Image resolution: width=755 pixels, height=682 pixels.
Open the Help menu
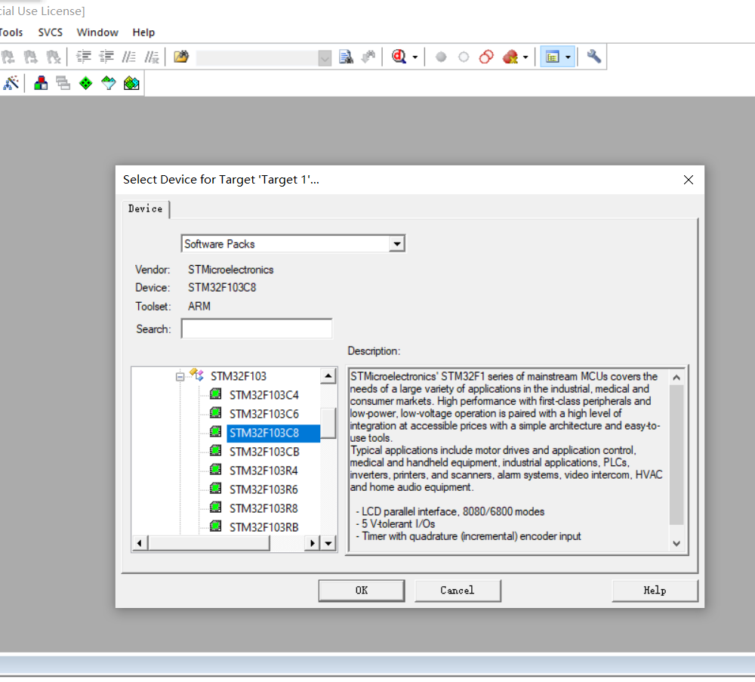[143, 32]
